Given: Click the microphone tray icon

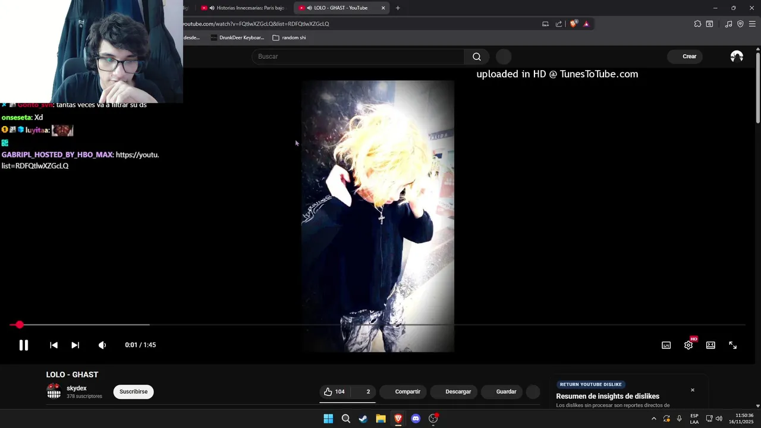Looking at the screenshot, I should [680, 418].
